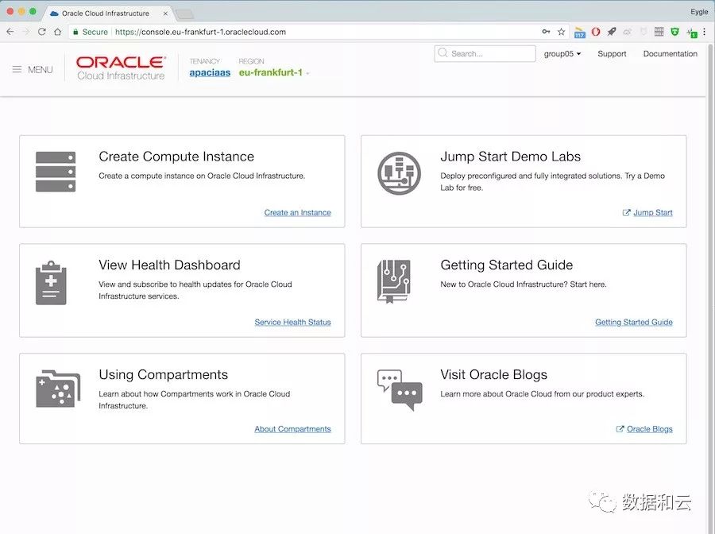Close the Oracle Cloud Infrastructure tab

(165, 14)
